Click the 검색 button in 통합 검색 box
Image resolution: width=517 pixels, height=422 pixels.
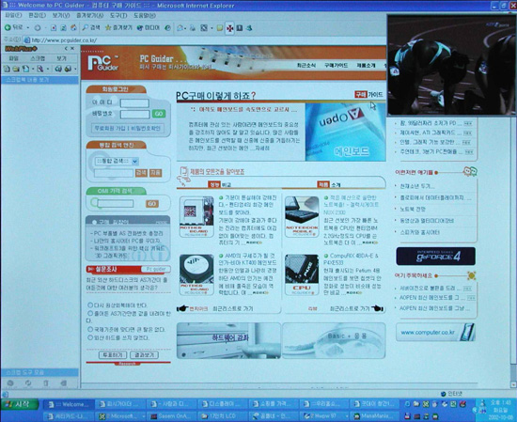tap(141, 173)
